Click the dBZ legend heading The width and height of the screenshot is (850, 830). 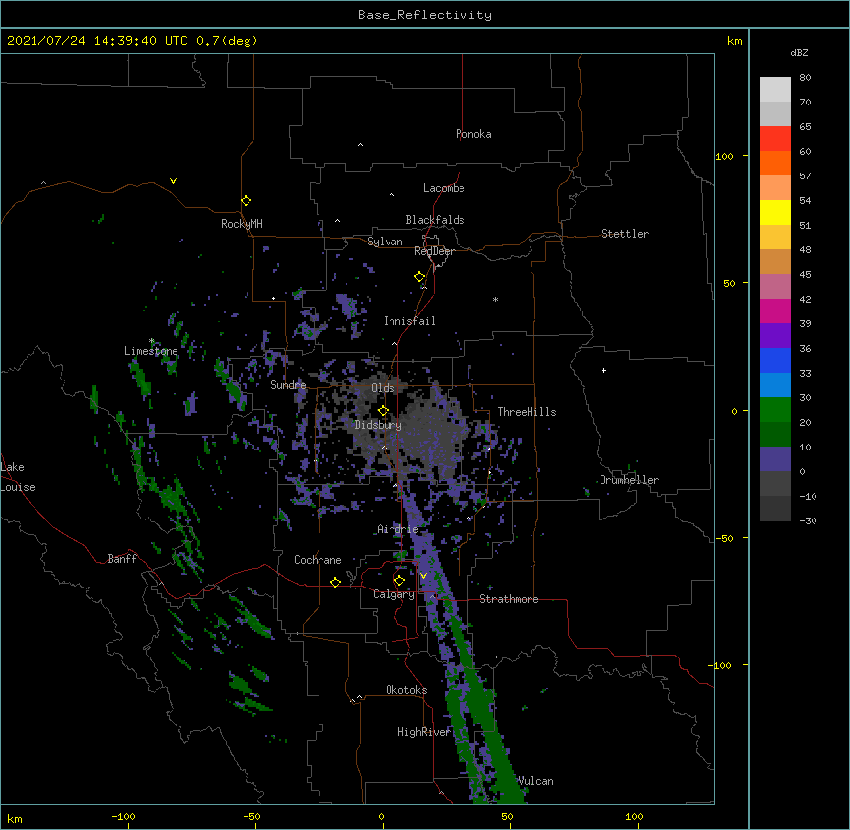799,52
